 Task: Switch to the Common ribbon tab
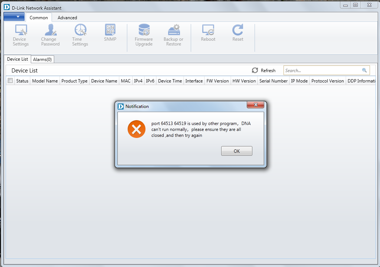tap(39, 18)
